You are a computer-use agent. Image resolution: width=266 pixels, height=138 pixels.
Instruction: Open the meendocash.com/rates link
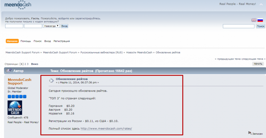106,129
